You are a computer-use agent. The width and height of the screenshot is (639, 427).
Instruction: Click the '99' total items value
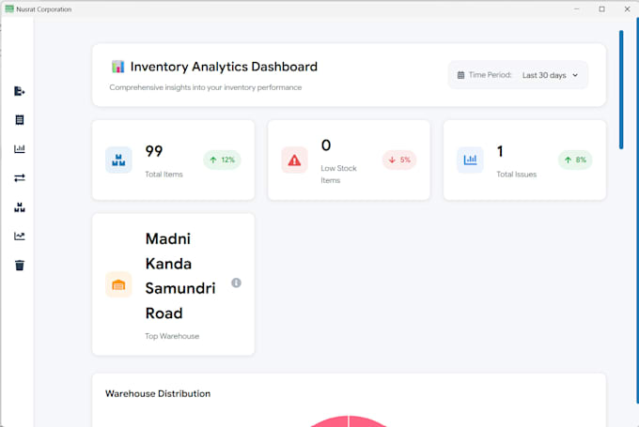(154, 151)
